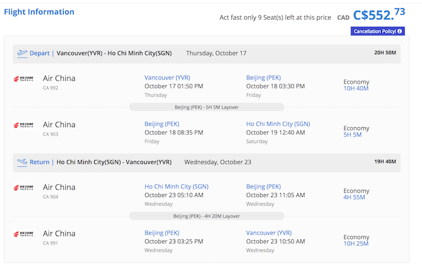Image resolution: width=422 pixels, height=271 pixels.
Task: Click Air China logo for flight CA 904
Action: 24,188
